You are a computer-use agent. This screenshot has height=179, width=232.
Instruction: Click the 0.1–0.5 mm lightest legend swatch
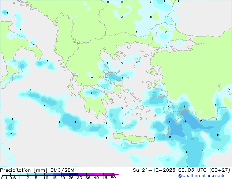click(x=6, y=174)
